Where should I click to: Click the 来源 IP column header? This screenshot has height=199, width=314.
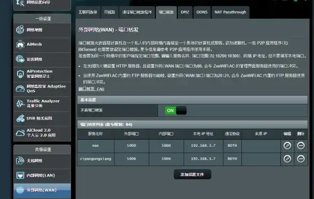261,134
